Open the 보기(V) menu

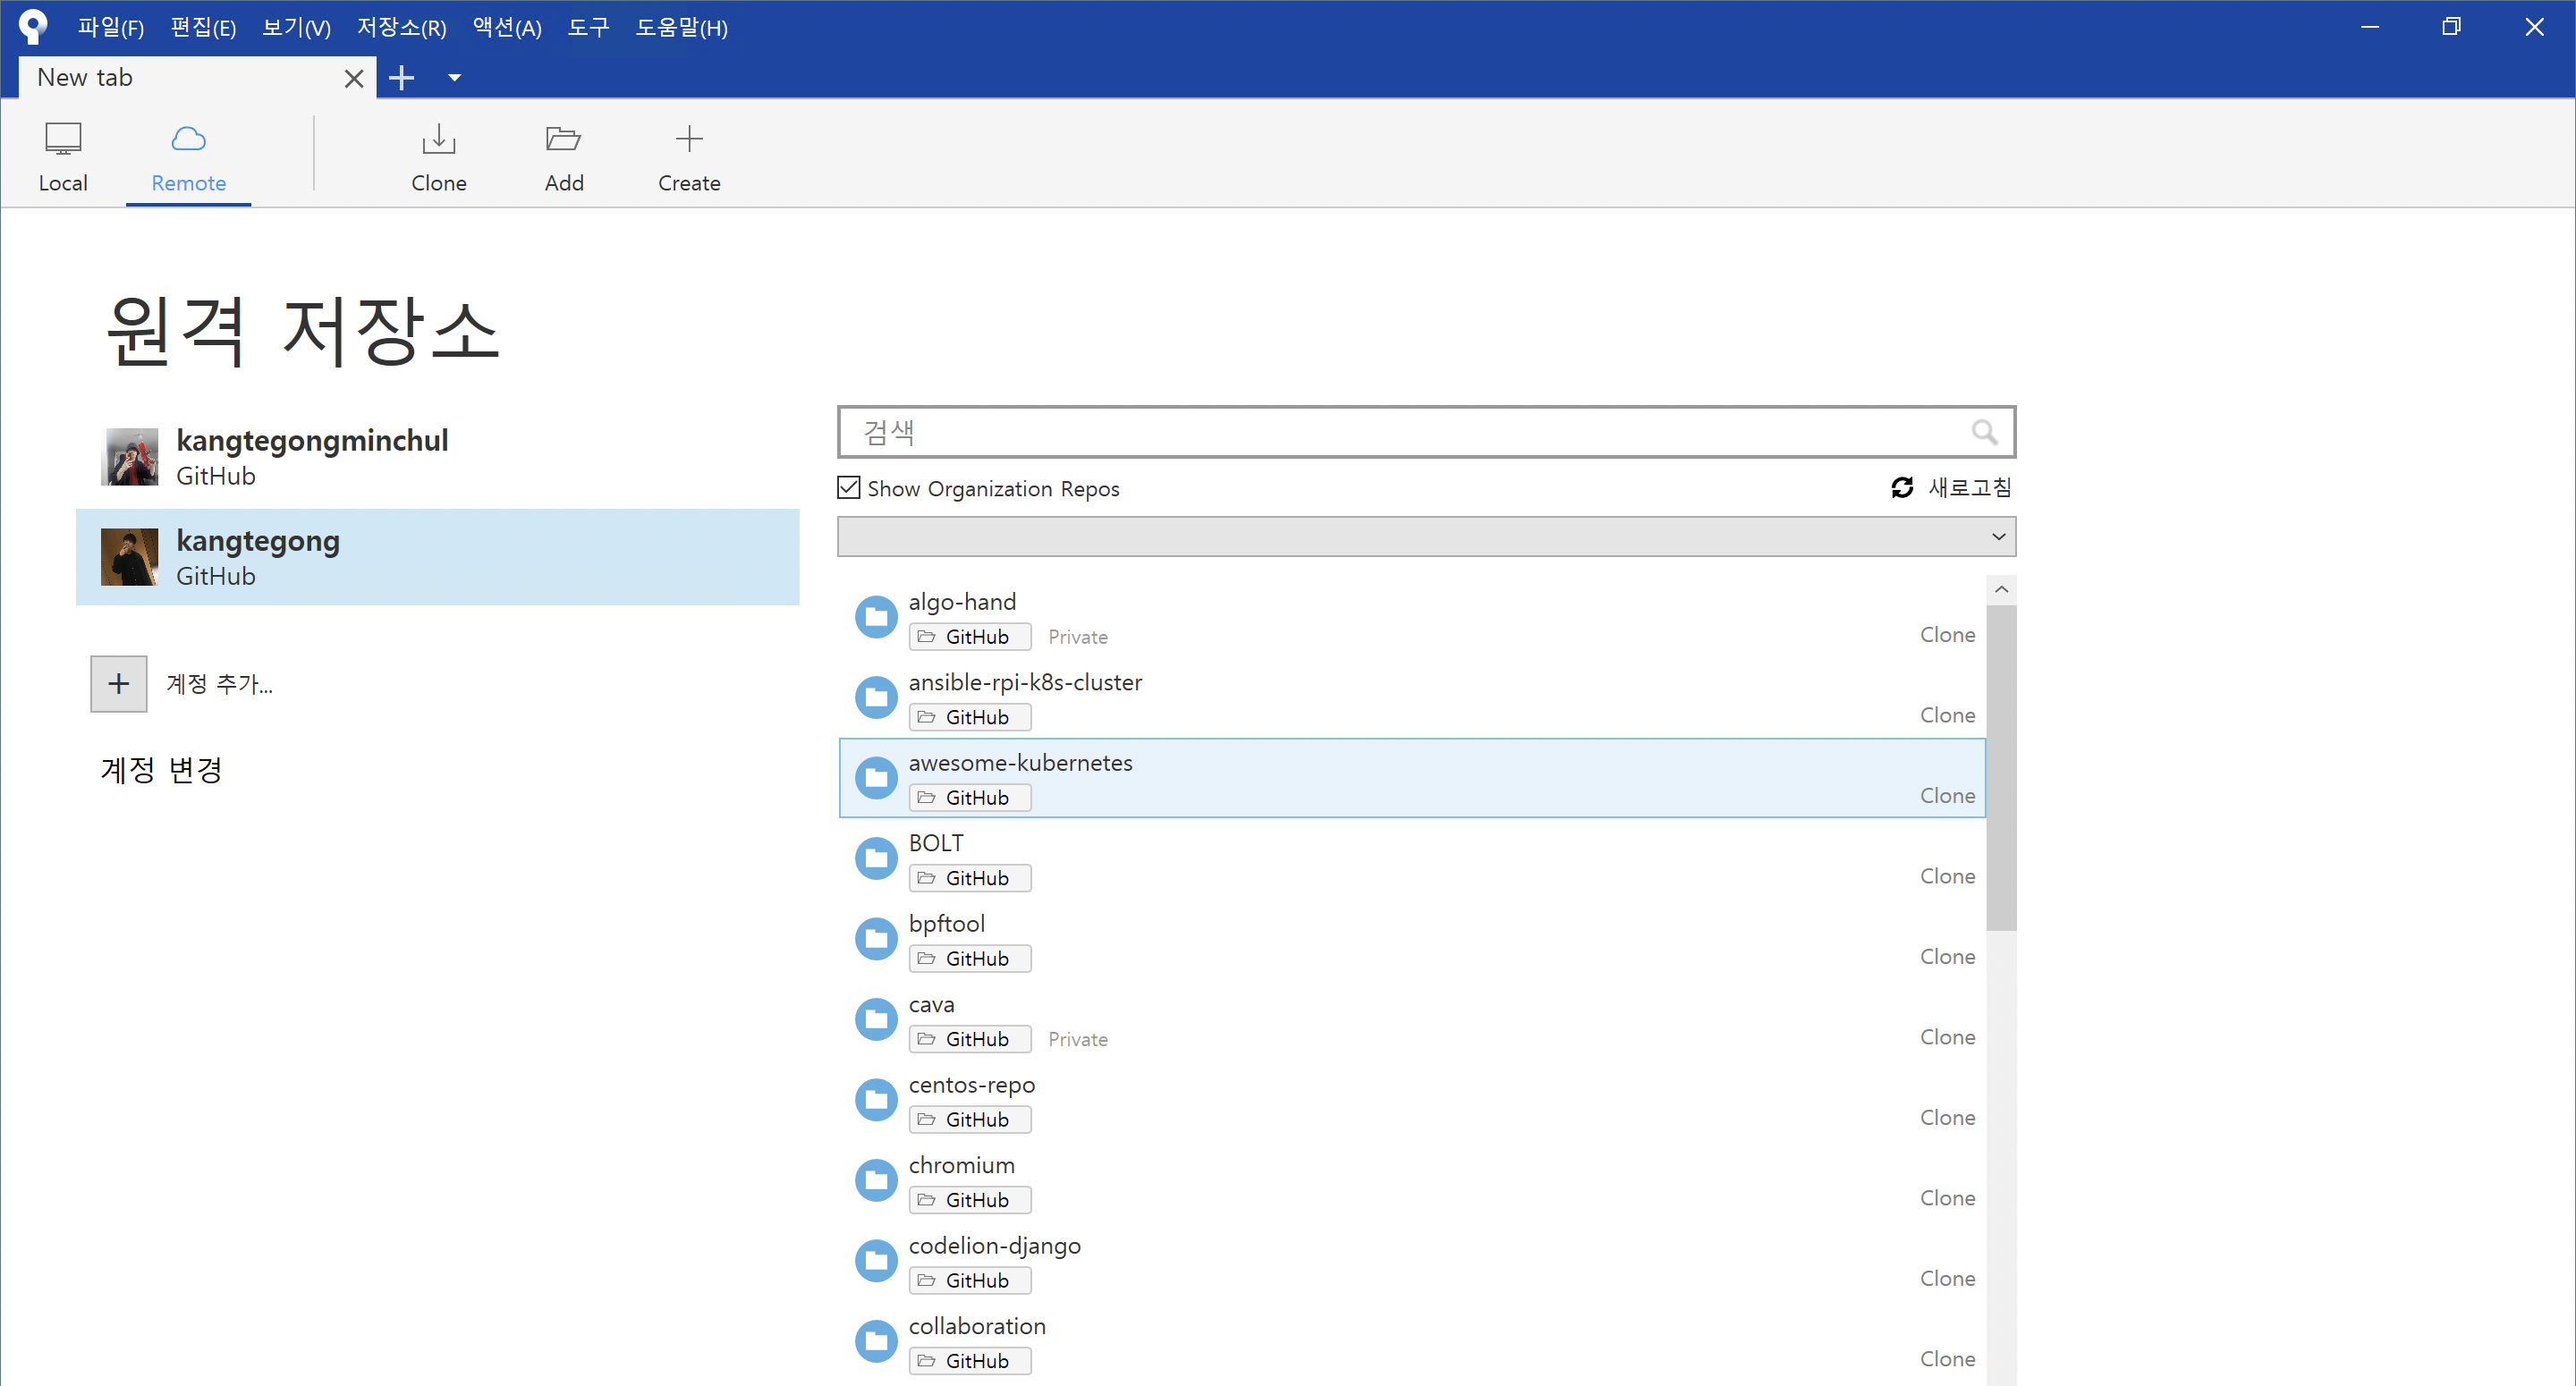[x=296, y=27]
